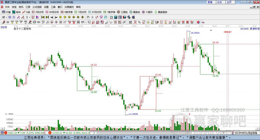Click the 16.22 resistance label
Screen dimensions: 260x140
94,65
